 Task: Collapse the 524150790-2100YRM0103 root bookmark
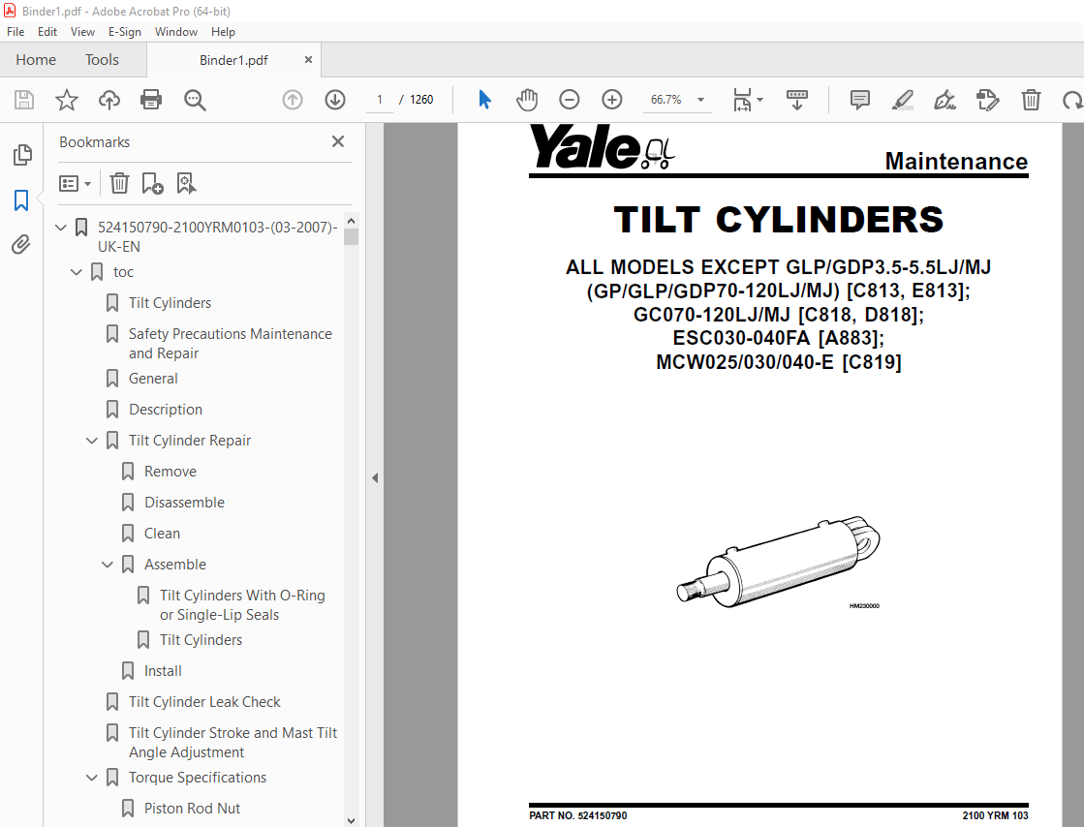(x=61, y=227)
